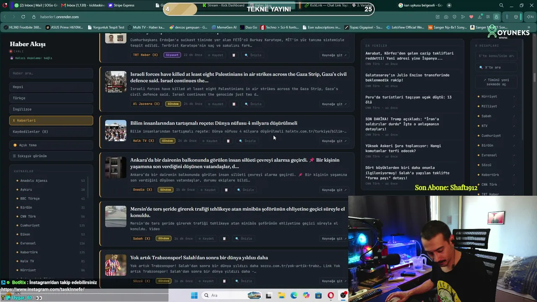Viewport: 537px width, 302px height.
Task: Open File Explorer from the taskbar
Action: pos(282,295)
